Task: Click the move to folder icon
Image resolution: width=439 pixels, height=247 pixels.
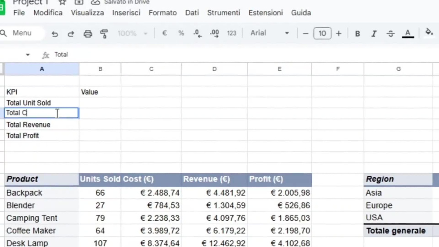Action: [79, 2]
